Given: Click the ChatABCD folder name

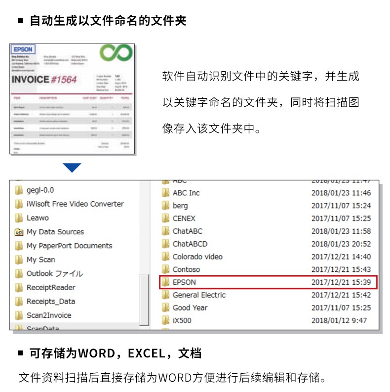Looking at the screenshot, I should 190,244.
